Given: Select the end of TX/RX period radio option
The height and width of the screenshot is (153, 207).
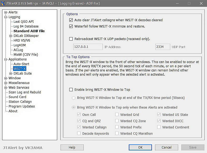Looking at the screenshot, I should tap(74, 98).
